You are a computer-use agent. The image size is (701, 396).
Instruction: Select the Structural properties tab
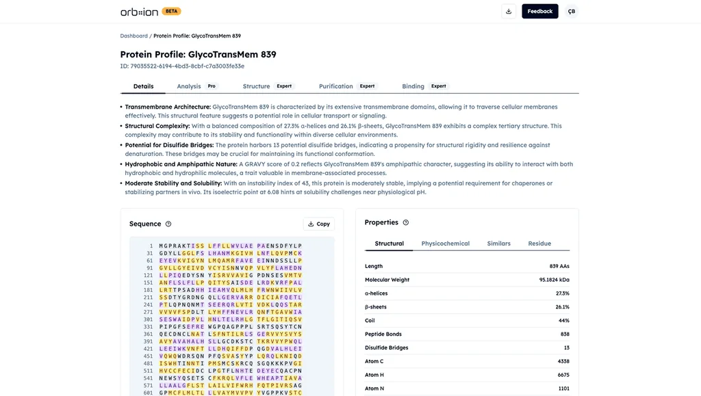389,243
